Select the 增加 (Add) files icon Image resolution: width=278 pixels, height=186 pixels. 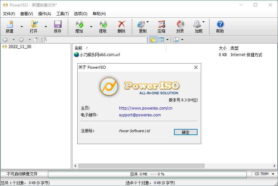pos(79,25)
